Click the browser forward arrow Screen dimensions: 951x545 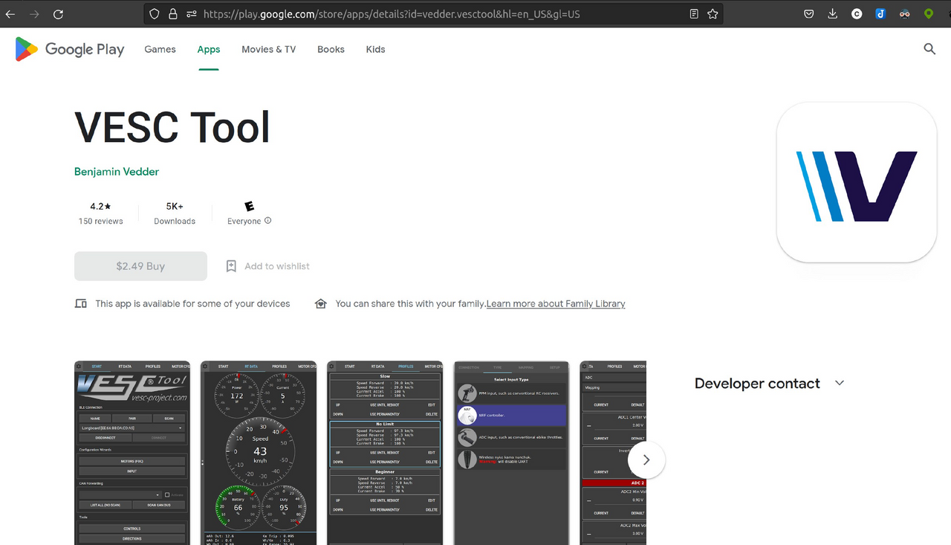(34, 14)
